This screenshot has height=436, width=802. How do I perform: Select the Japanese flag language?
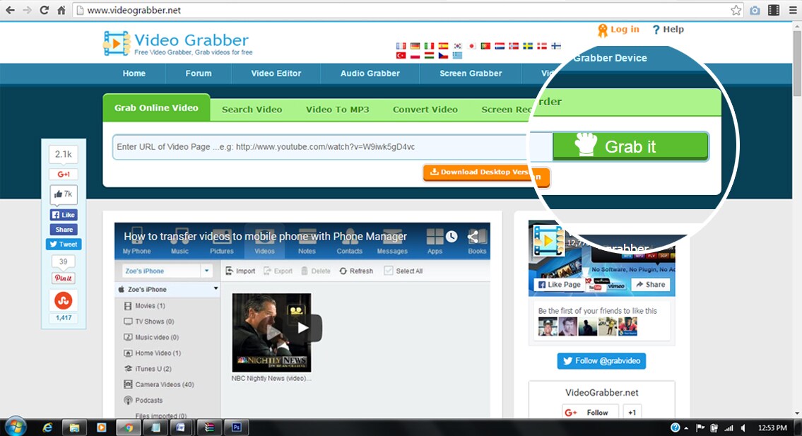pyautogui.click(x=471, y=46)
